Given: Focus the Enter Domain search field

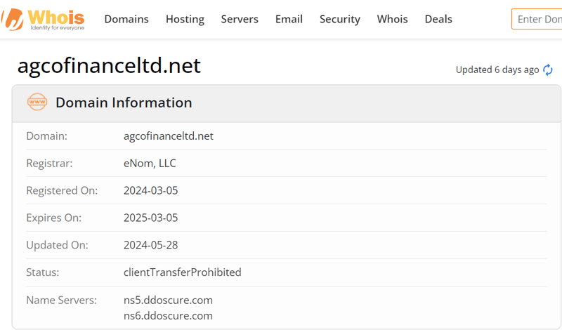Looking at the screenshot, I should click(537, 19).
